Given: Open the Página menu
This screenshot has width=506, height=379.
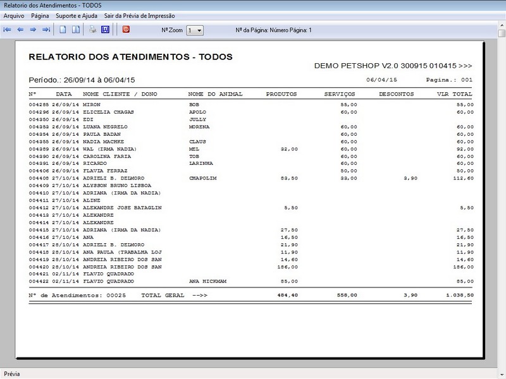Looking at the screenshot, I should 40,16.
